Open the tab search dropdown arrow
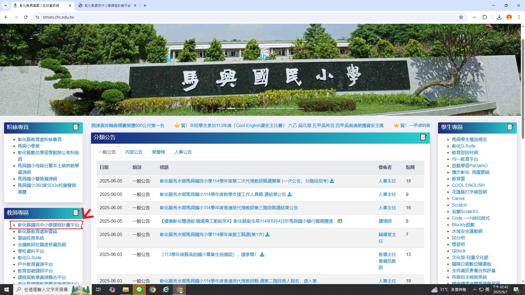The height and width of the screenshot is (295, 525). click(5, 5)
